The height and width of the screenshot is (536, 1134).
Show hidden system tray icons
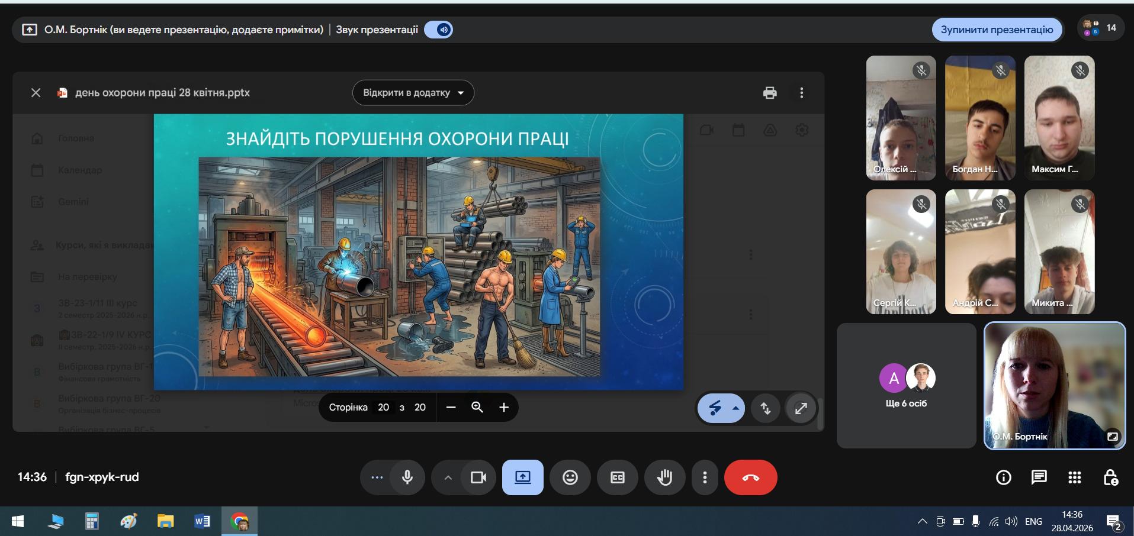tap(922, 521)
